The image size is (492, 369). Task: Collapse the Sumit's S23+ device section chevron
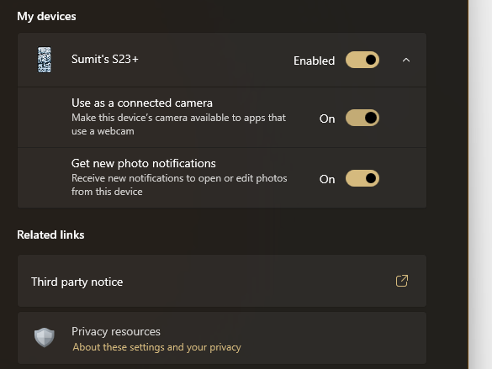406,60
